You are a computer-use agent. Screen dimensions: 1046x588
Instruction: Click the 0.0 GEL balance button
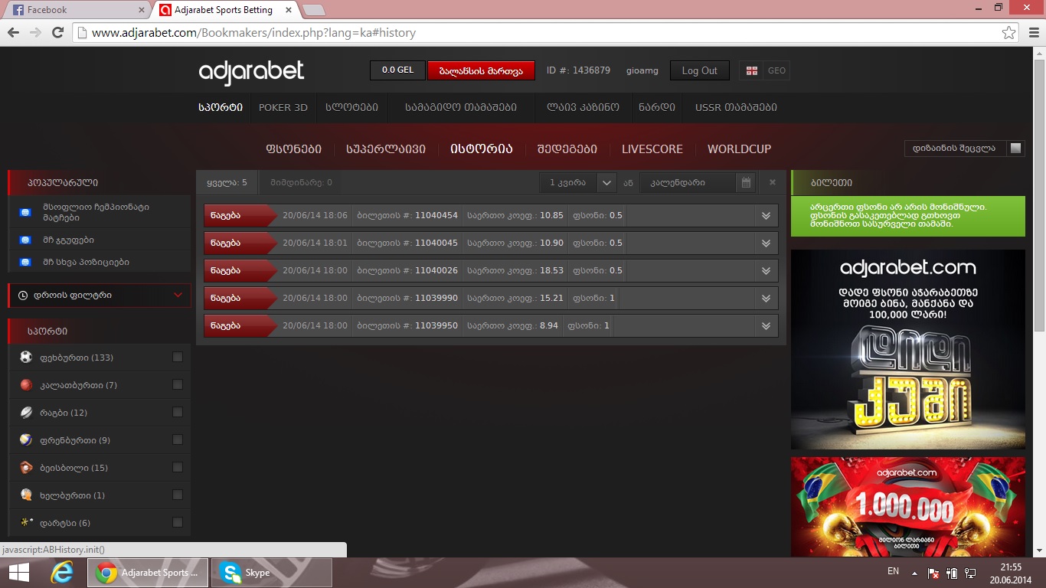point(397,70)
